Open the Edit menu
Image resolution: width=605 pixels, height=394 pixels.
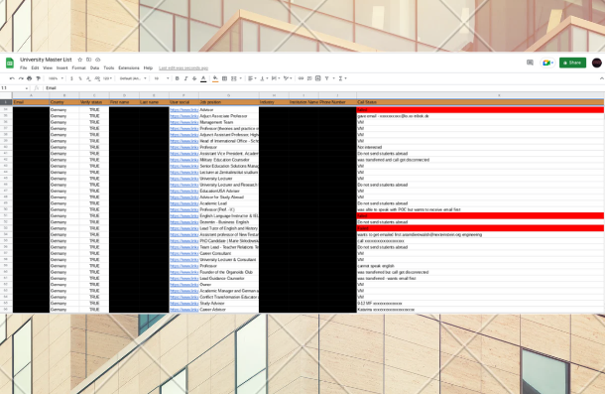(x=35, y=68)
